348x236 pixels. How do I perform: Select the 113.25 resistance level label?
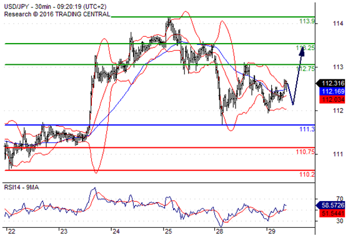coord(305,47)
